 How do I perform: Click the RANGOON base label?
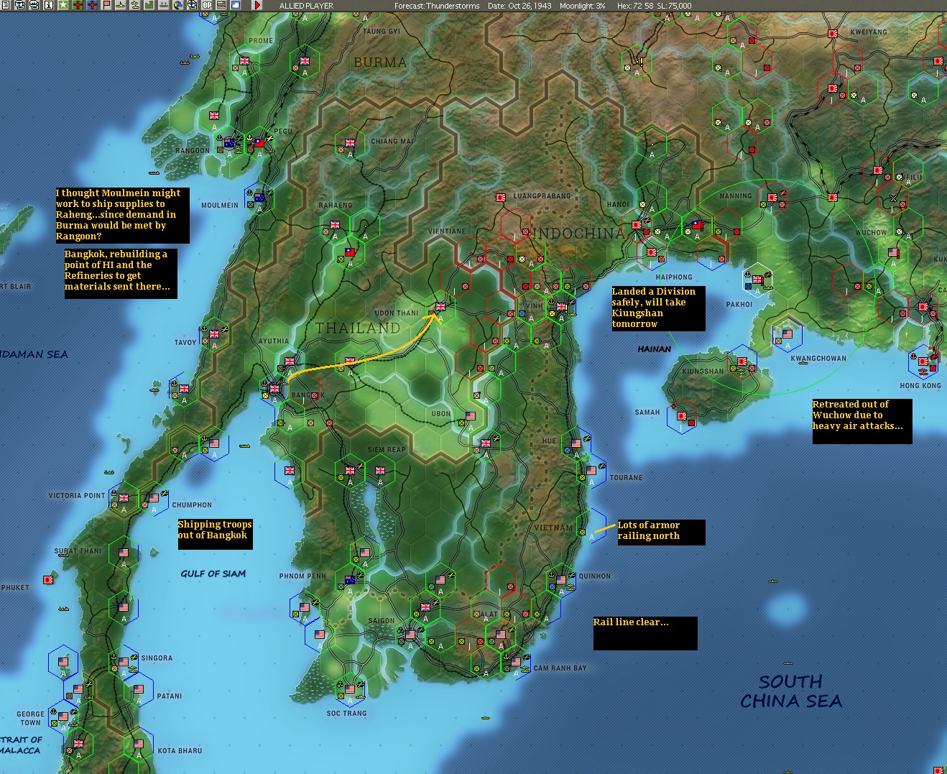tap(193, 151)
